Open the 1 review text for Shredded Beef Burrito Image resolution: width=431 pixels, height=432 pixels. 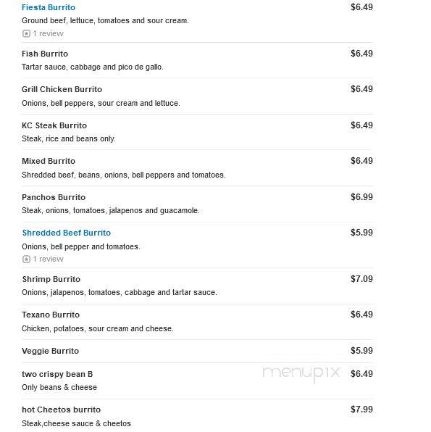49,259
